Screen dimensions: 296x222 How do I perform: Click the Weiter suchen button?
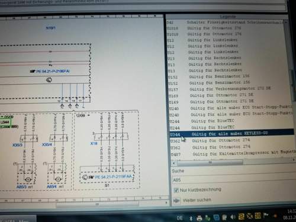point(192,201)
